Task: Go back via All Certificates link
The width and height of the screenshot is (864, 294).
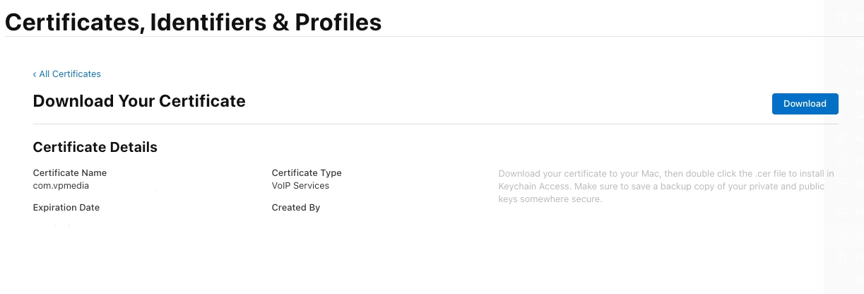Action: pos(69,74)
